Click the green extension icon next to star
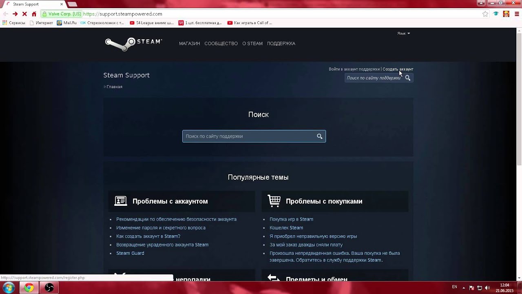The image size is (522, 294). [x=496, y=14]
